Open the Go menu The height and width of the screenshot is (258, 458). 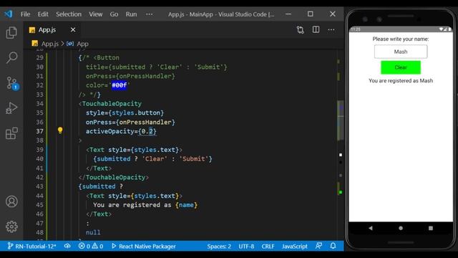pos(114,14)
